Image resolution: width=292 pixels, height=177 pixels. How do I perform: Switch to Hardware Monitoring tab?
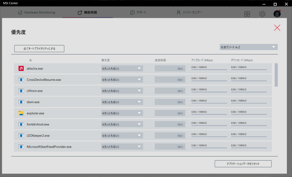(36, 13)
